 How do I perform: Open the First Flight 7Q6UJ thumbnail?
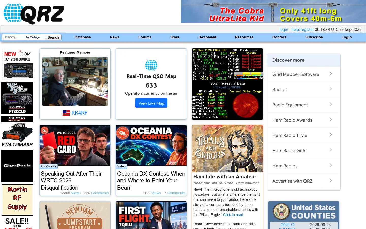click(151, 215)
